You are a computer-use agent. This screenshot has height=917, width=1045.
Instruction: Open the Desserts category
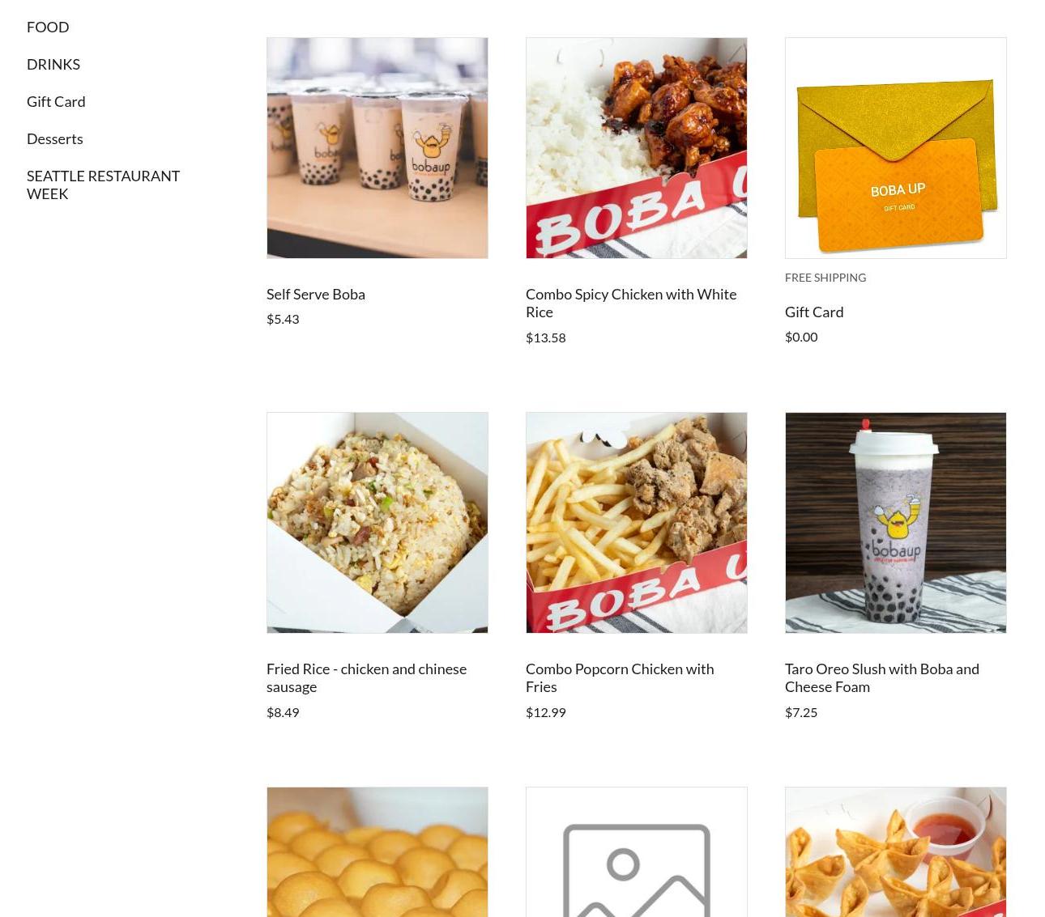(55, 138)
